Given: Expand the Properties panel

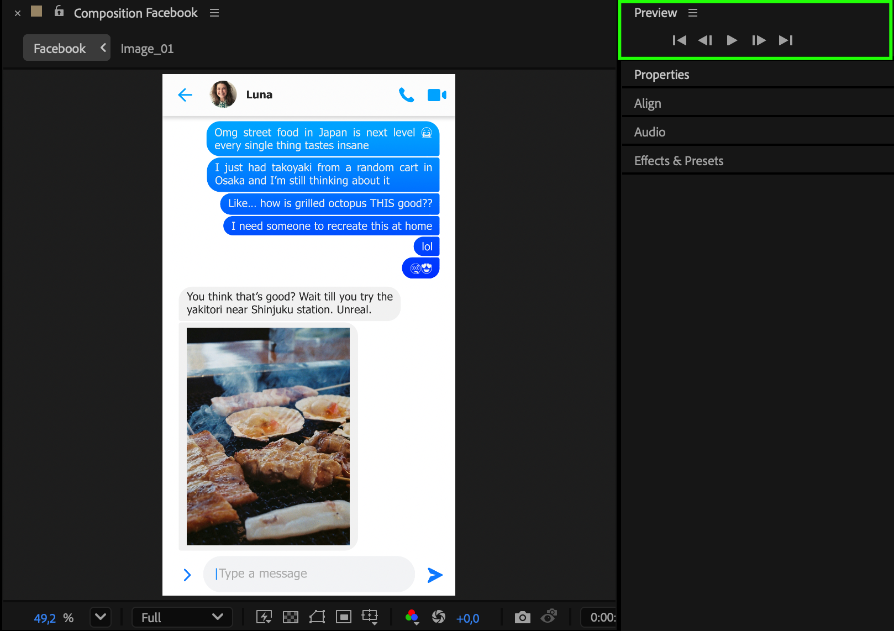Looking at the screenshot, I should point(661,75).
